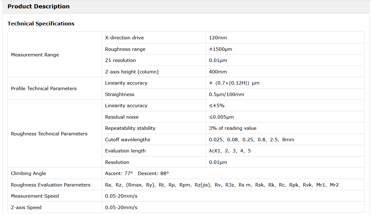This screenshot has height=215, width=372.
Task: Click Profile Technical Parameters category cell
Action: 44,89
